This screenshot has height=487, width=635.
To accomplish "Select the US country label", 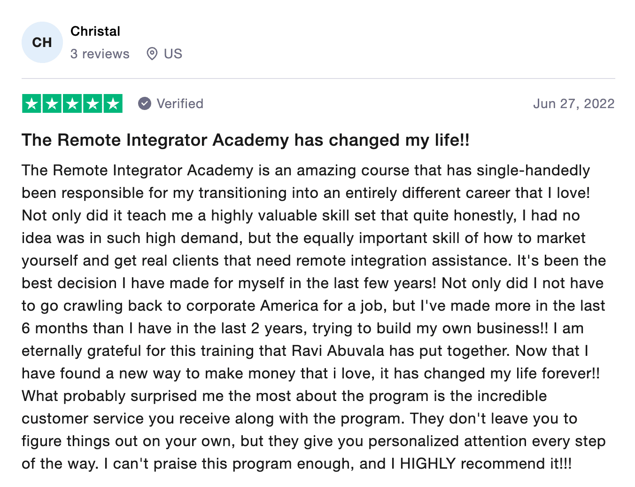I will pyautogui.click(x=173, y=54).
